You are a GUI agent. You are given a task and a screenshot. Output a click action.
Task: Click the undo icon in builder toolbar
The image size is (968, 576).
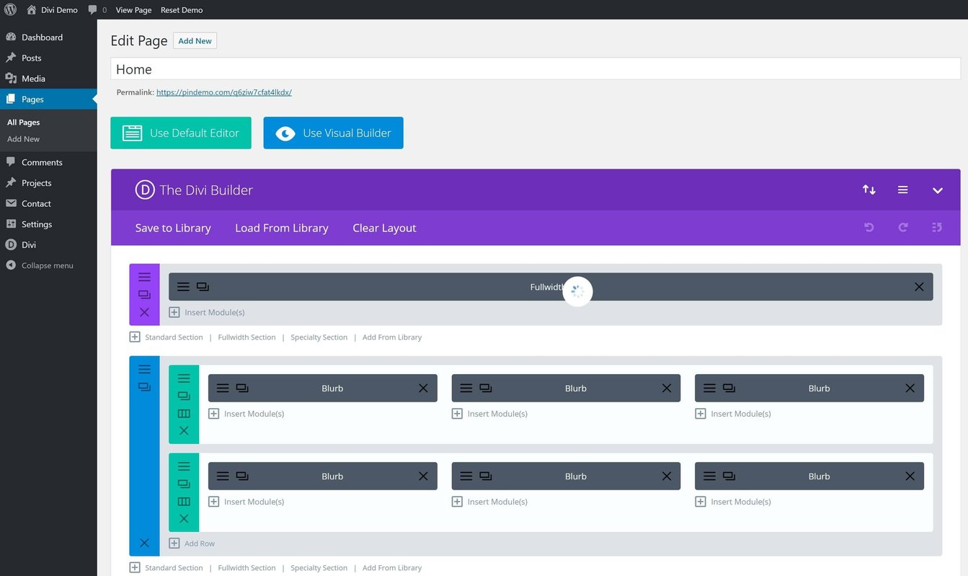pos(869,227)
